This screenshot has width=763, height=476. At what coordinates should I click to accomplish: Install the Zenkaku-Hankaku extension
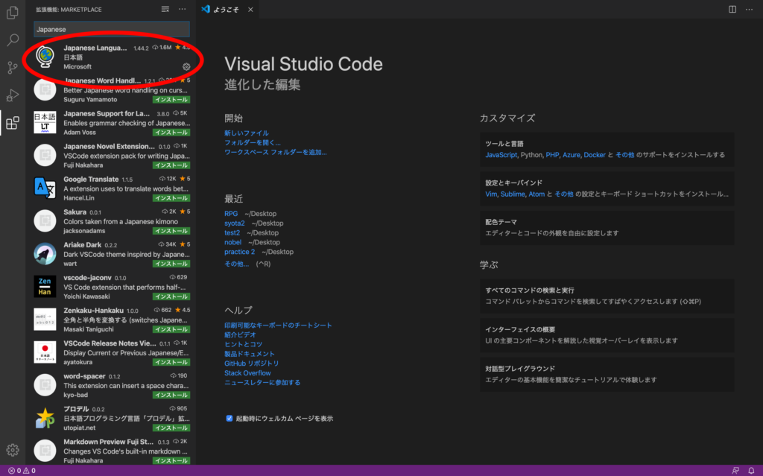(171, 329)
